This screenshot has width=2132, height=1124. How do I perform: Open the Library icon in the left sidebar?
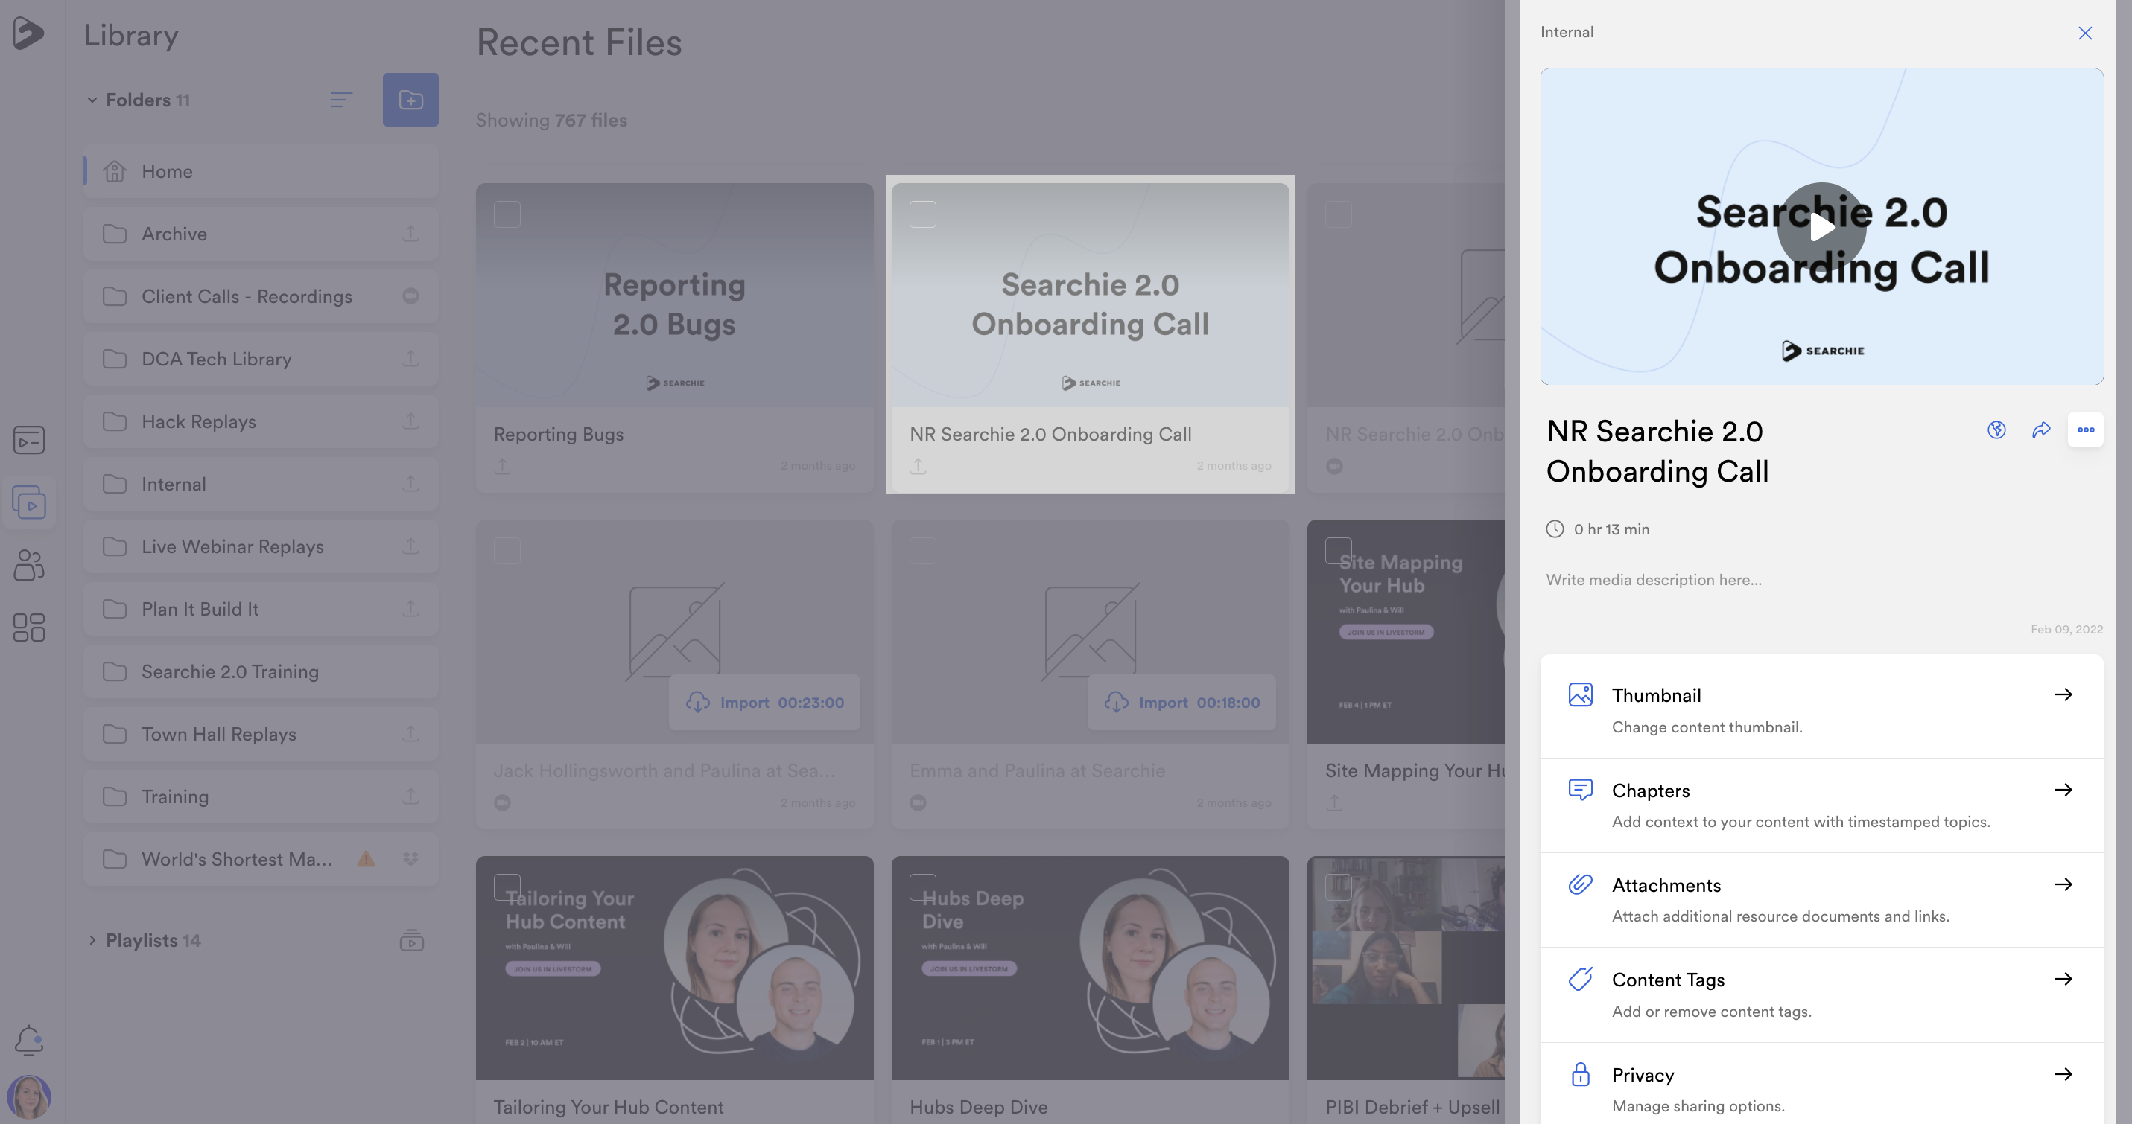pos(29,502)
